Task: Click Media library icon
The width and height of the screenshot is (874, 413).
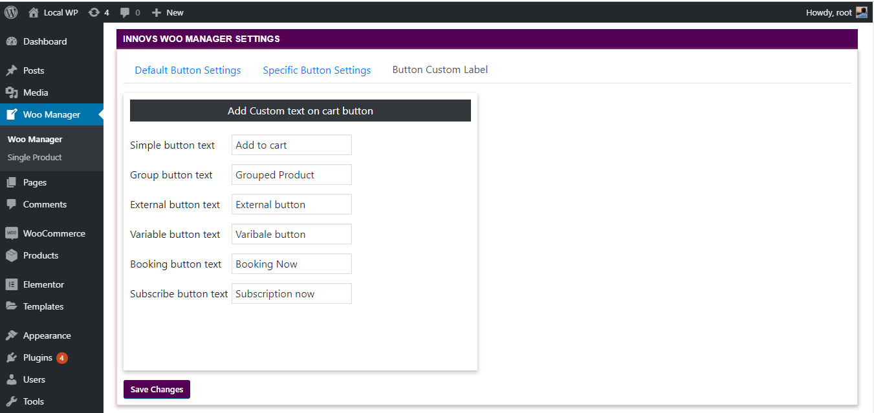Action: pos(12,92)
